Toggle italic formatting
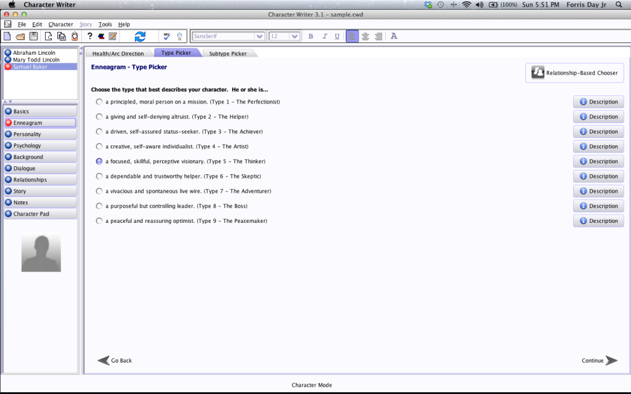 pos(324,36)
